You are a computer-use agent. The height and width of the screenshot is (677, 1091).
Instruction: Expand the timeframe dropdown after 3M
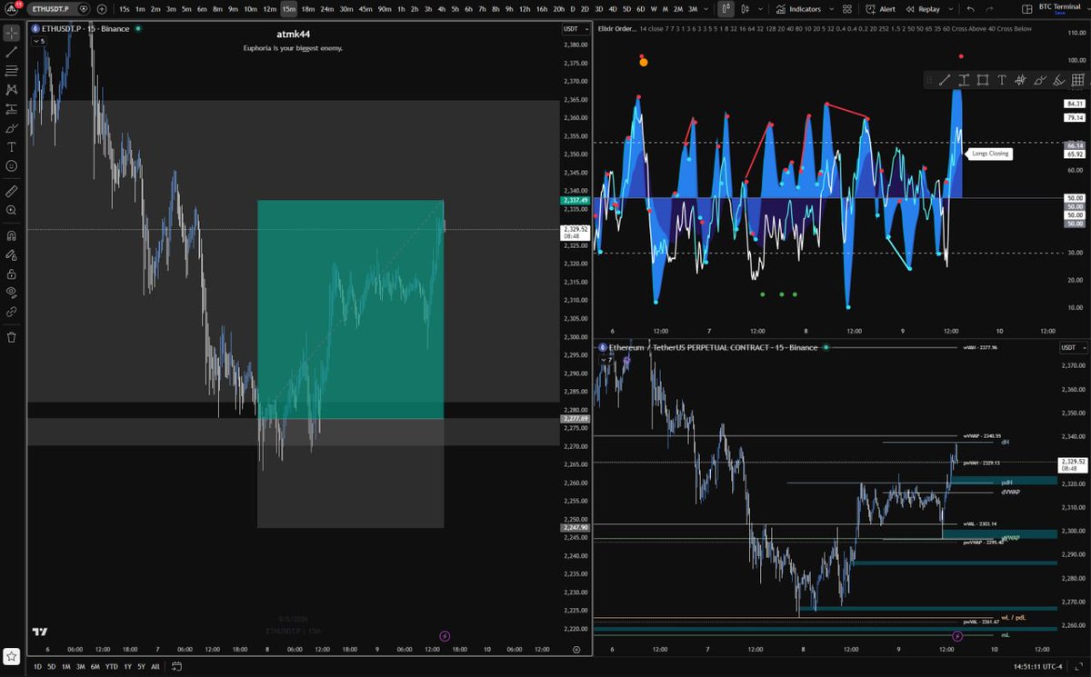pyautogui.click(x=706, y=9)
